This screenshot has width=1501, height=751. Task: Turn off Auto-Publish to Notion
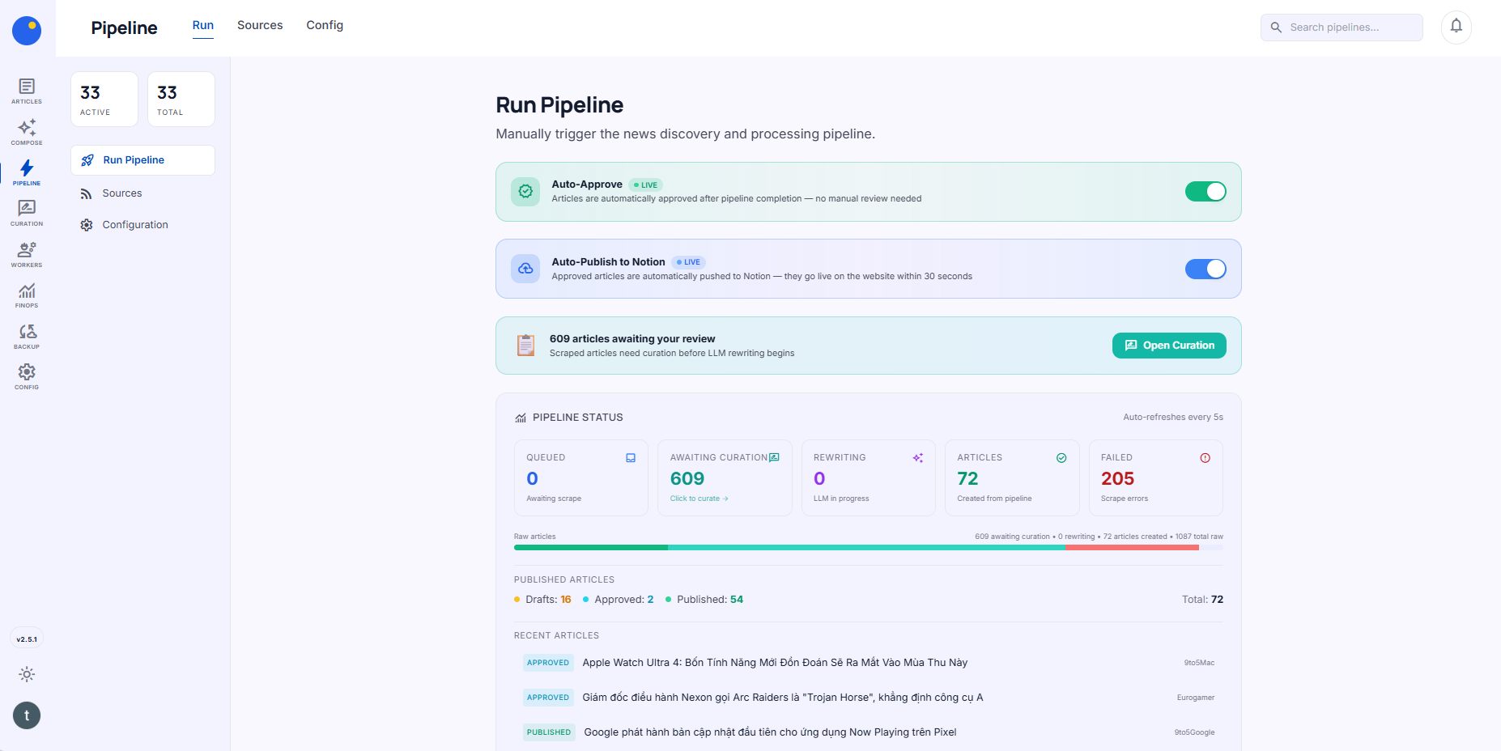[1205, 269]
